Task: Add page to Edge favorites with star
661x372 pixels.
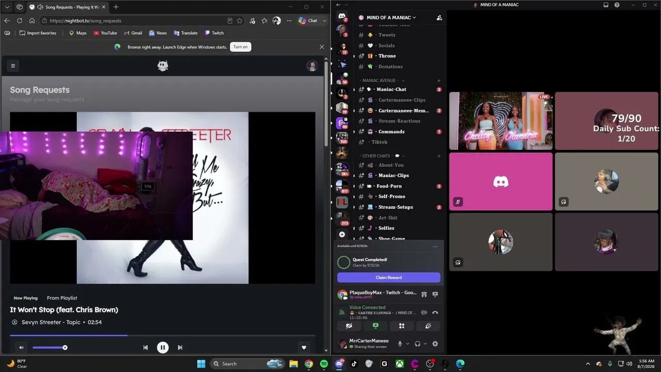Action: point(240,21)
